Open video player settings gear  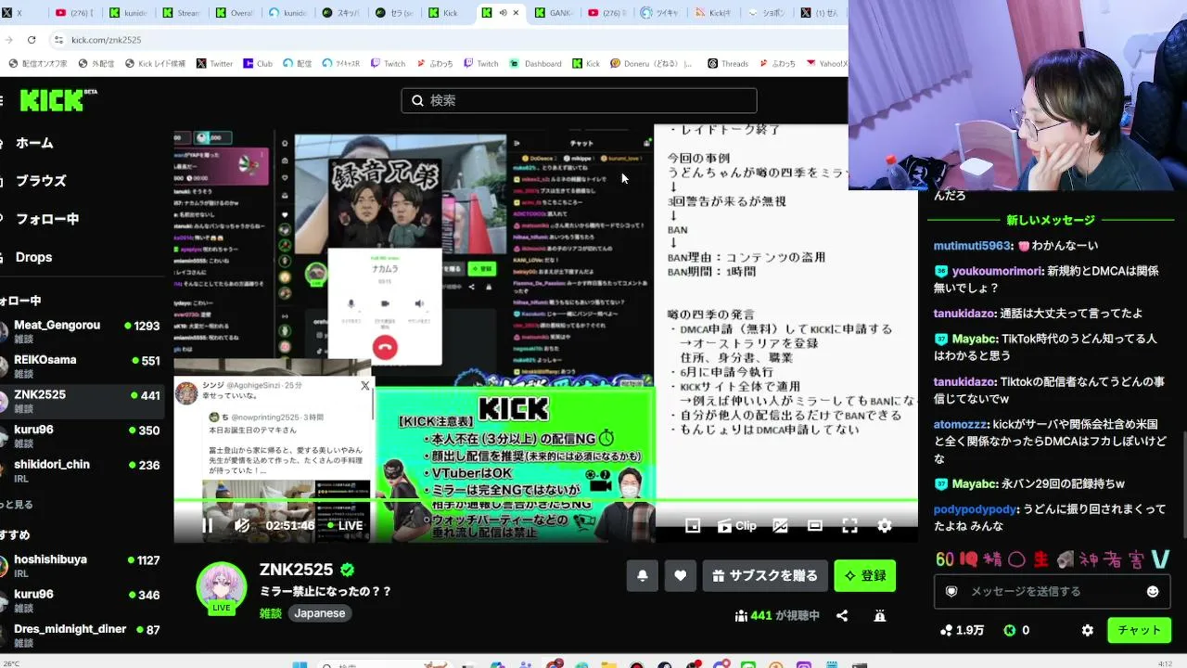coord(885,526)
